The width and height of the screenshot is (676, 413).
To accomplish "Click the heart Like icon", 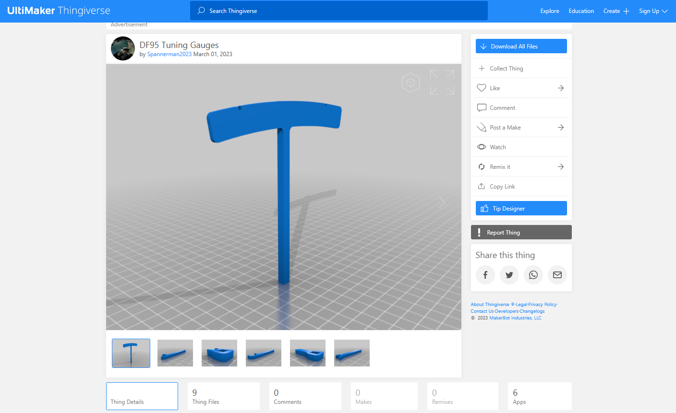I will coord(482,88).
